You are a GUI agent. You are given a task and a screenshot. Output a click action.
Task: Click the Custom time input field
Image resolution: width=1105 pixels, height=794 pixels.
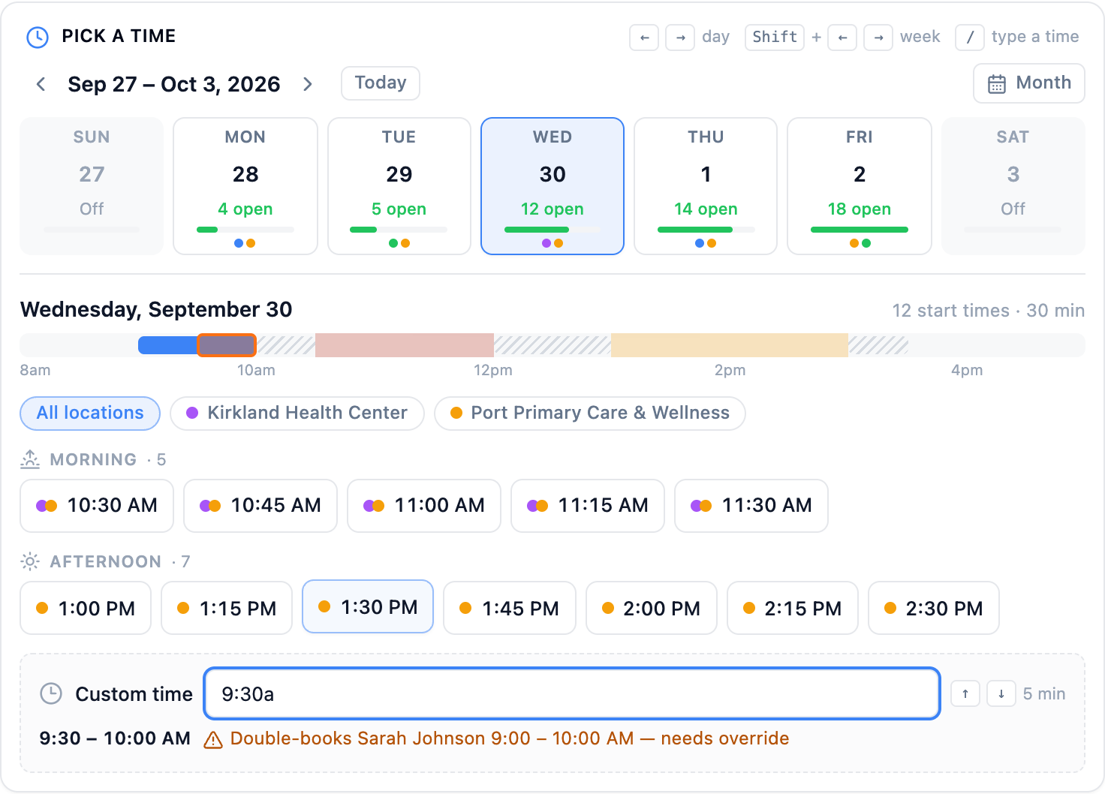(x=572, y=693)
